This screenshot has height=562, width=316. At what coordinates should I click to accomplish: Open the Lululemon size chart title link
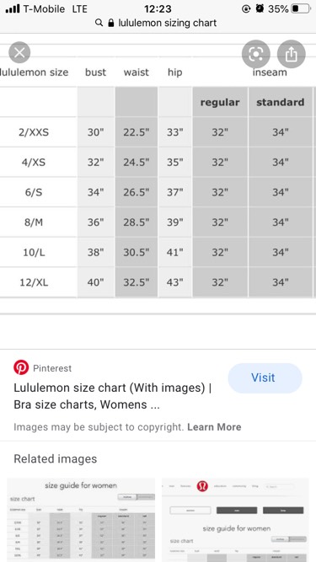pyautogui.click(x=113, y=396)
